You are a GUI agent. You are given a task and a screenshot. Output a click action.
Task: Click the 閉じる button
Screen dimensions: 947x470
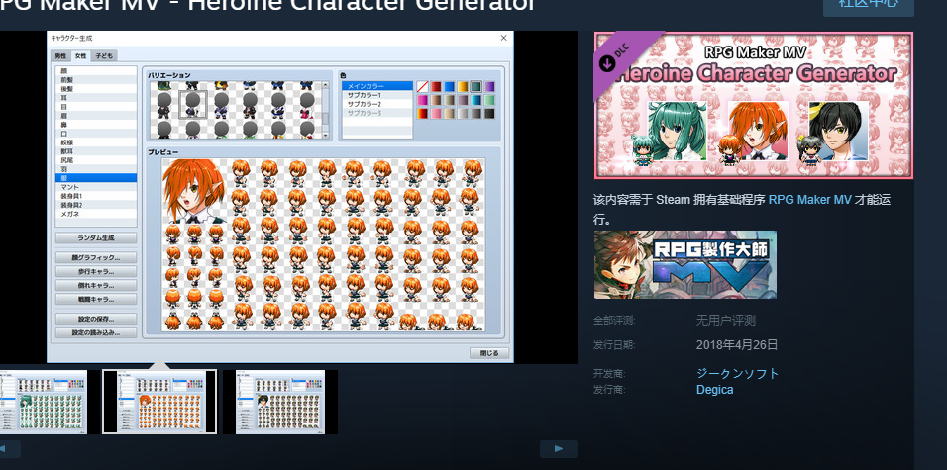tap(489, 353)
